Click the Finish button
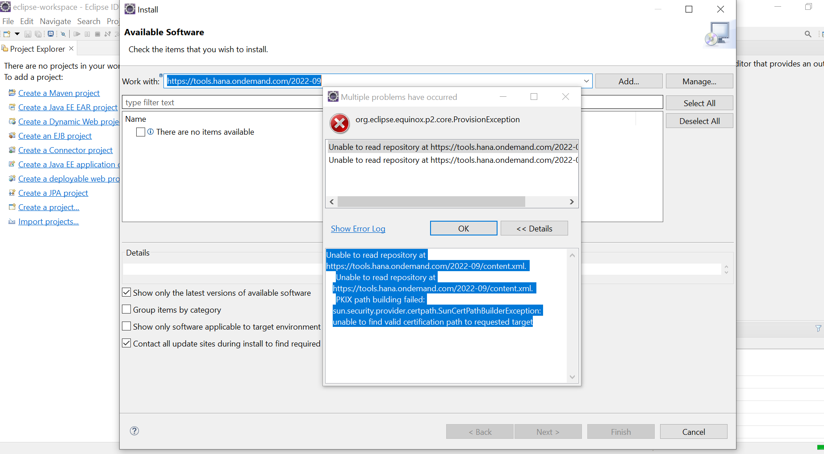This screenshot has width=824, height=454. tap(621, 432)
